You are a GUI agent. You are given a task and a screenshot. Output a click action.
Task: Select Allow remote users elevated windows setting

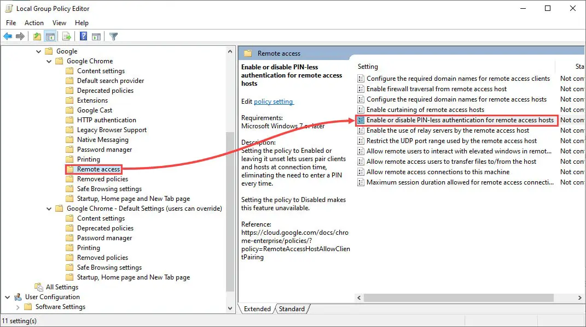(459, 151)
